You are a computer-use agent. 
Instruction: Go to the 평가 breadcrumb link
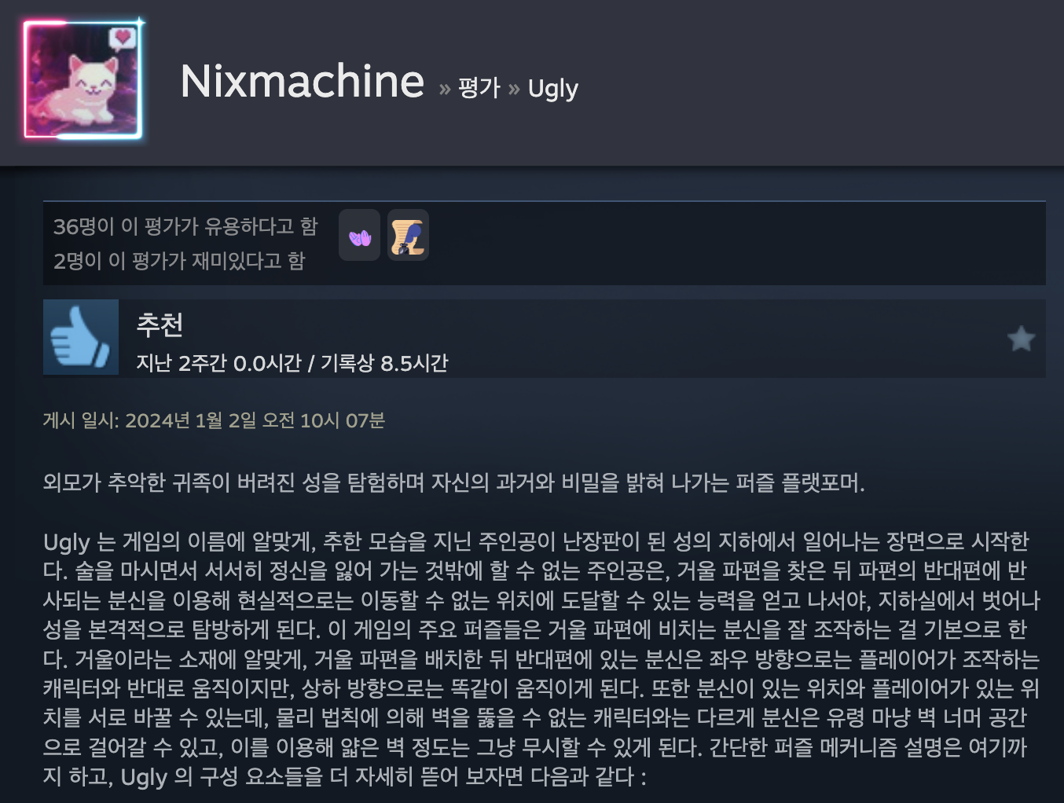click(x=479, y=87)
